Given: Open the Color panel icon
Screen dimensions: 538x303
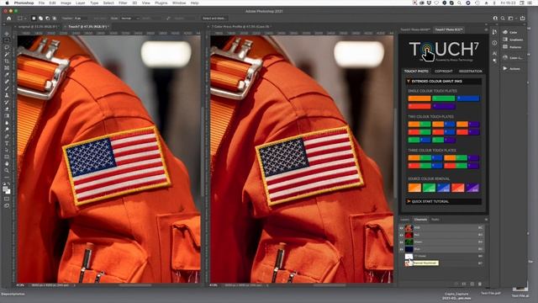Looking at the screenshot, I should (505, 32).
